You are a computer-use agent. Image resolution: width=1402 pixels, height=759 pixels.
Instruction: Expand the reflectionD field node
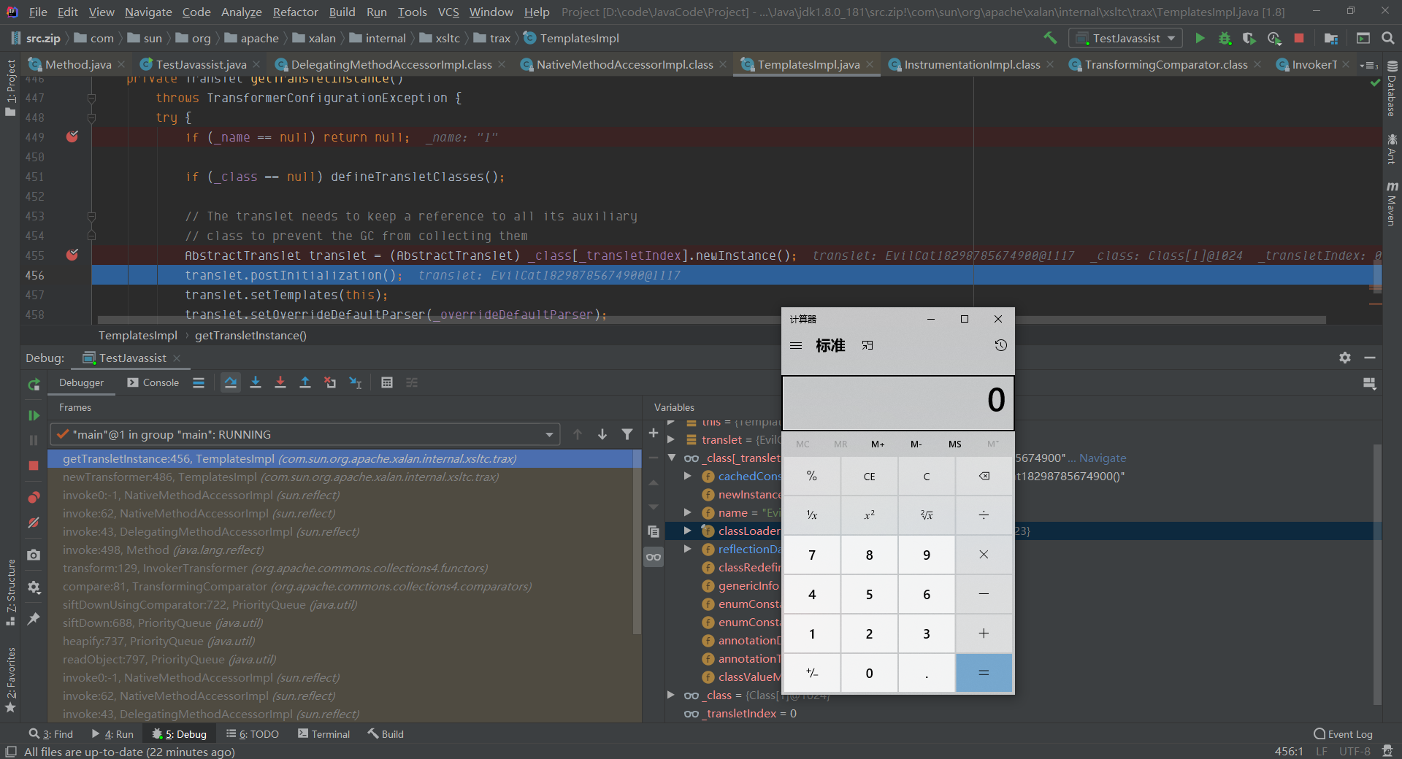coord(688,549)
